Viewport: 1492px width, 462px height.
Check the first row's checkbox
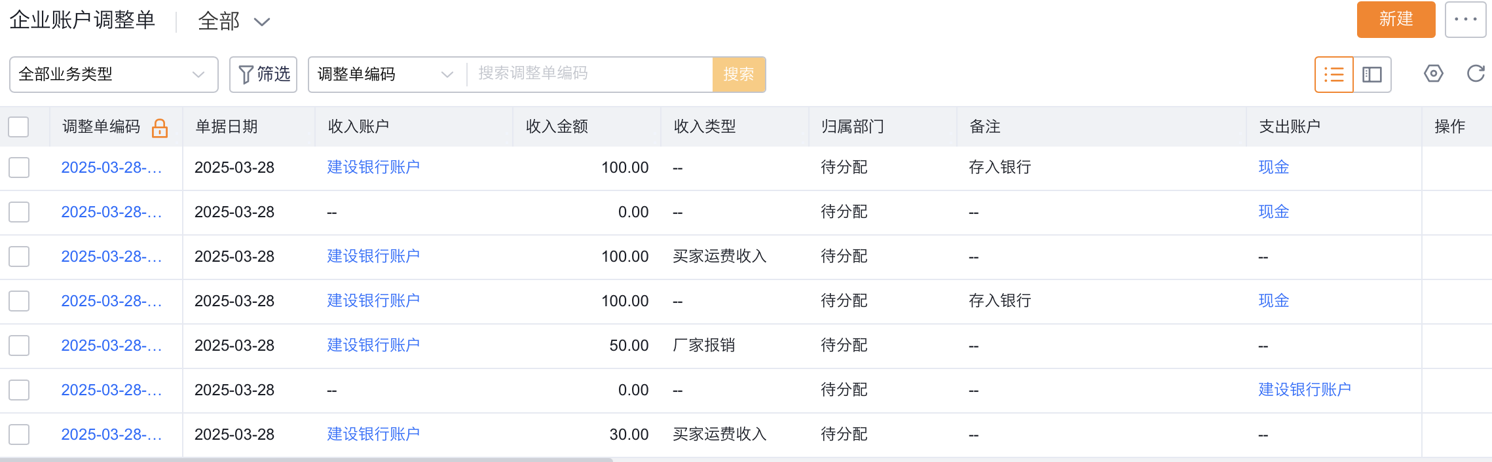[19, 168]
